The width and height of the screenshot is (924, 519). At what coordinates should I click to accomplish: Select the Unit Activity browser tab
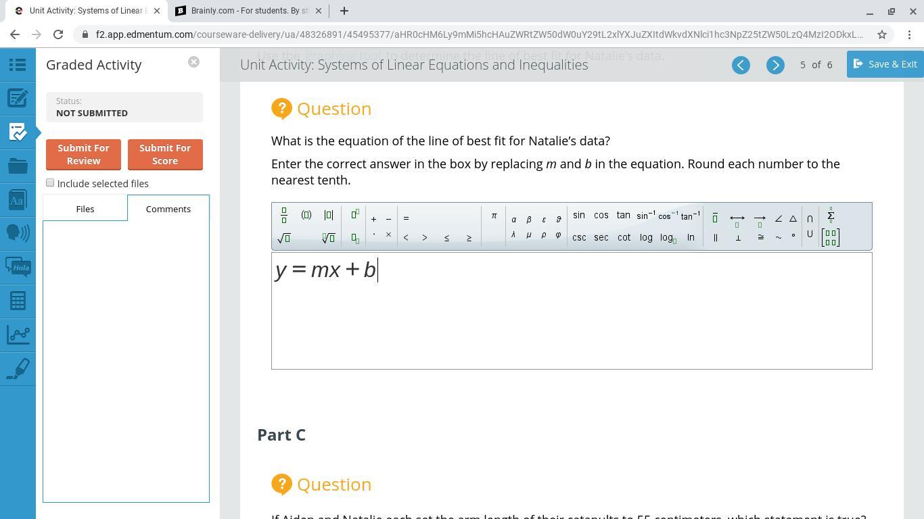pyautogui.click(x=87, y=11)
